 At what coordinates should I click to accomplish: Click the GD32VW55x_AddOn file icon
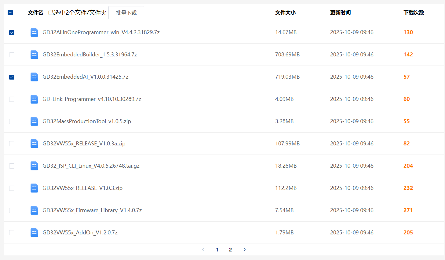[34, 233]
